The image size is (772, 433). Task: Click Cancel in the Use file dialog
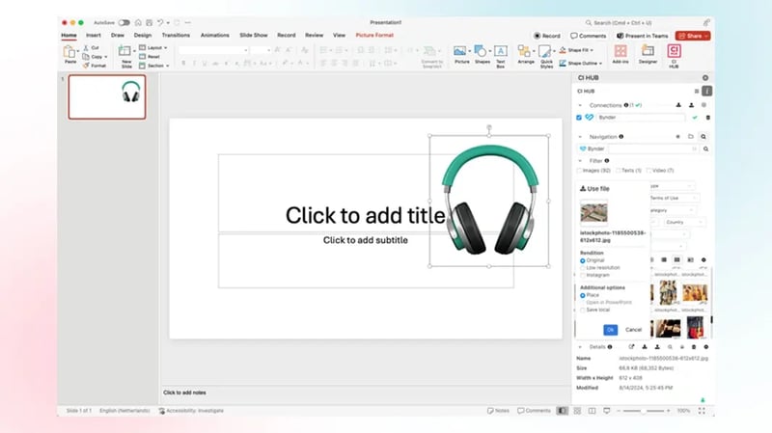(x=634, y=330)
